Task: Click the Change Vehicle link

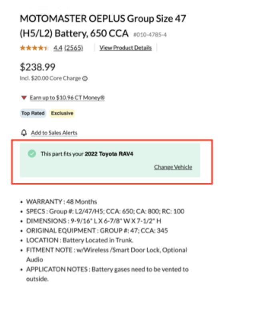Action: coord(173,167)
